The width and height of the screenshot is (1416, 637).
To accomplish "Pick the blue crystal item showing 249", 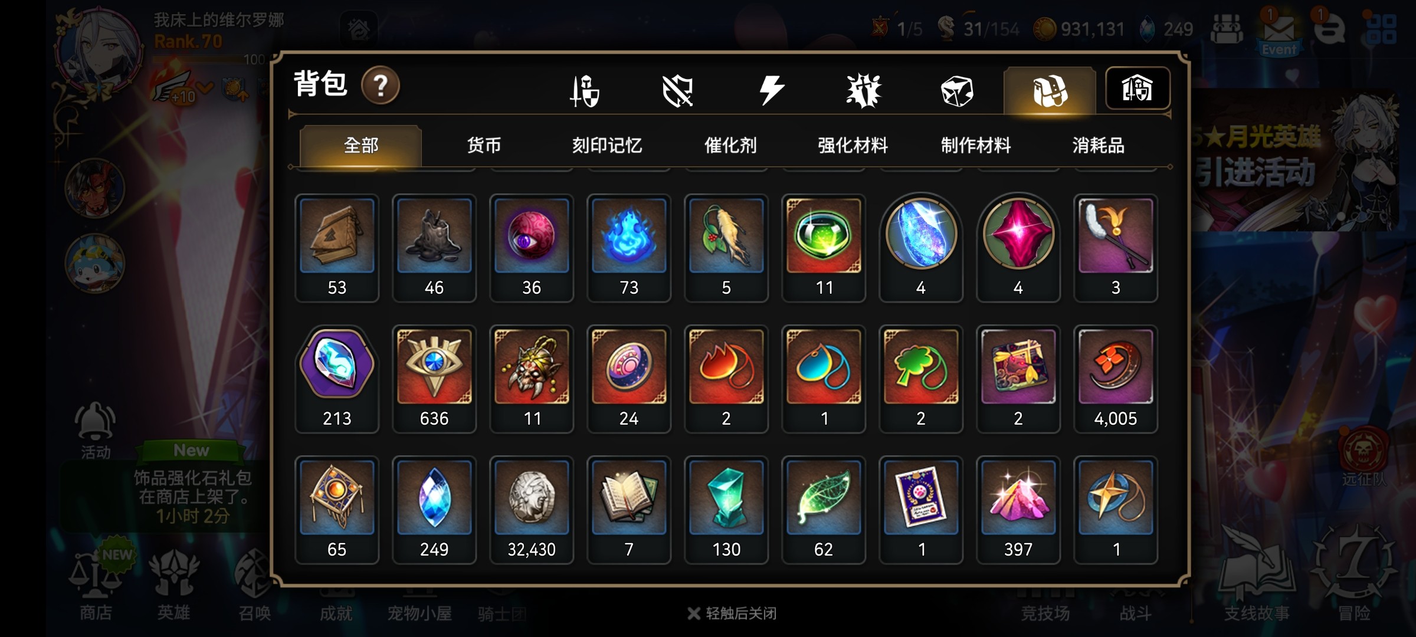I will (434, 510).
